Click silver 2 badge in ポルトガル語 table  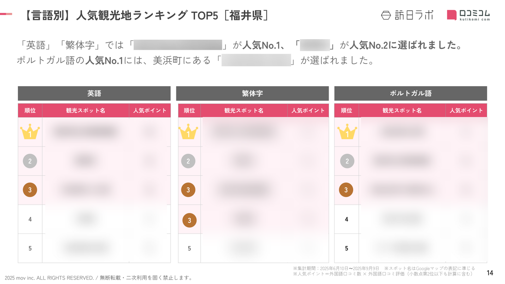point(347,161)
